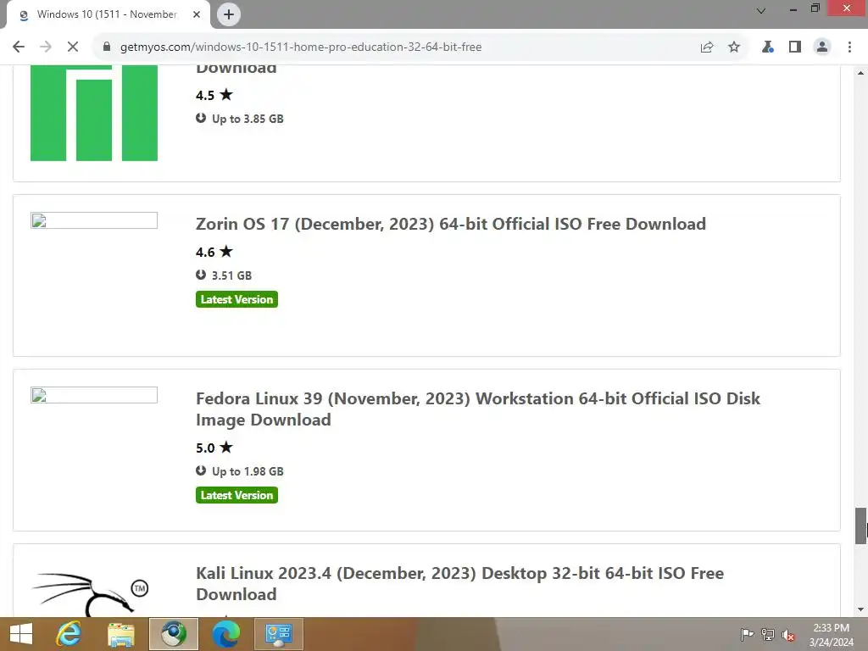Click the forward navigation arrow
This screenshot has width=868, height=651.
[46, 47]
